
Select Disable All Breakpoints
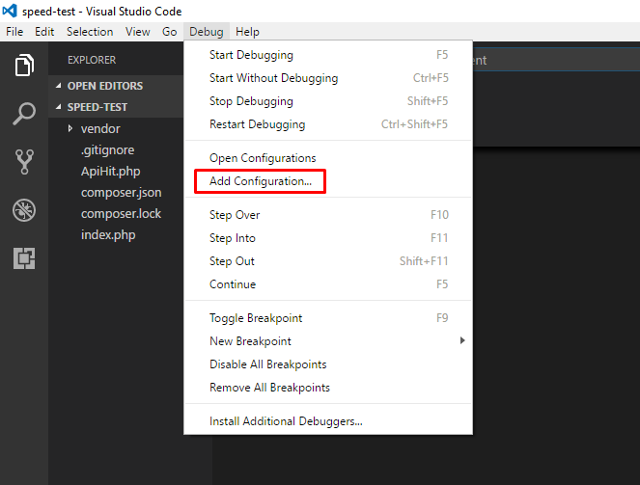pos(267,364)
